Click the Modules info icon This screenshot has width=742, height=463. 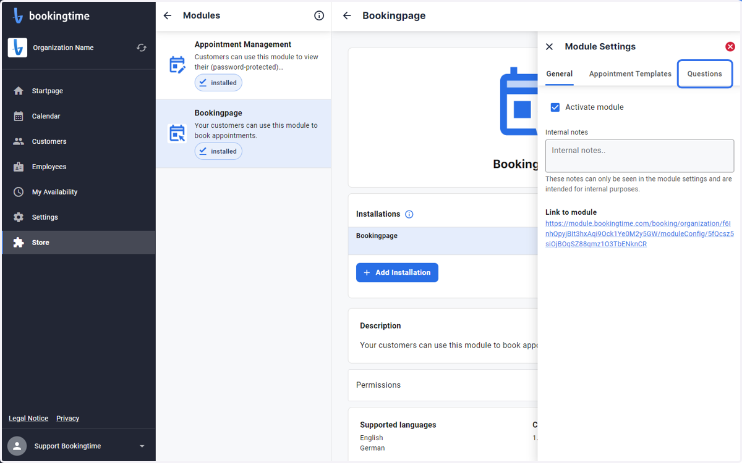(x=319, y=15)
